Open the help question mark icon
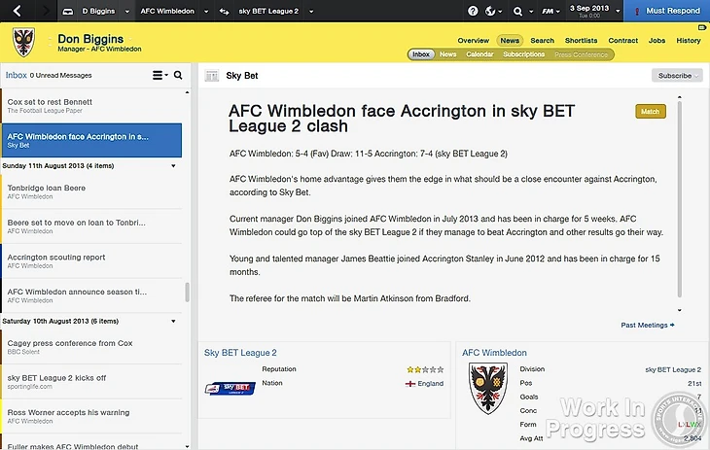The width and height of the screenshot is (710, 450). [473, 12]
